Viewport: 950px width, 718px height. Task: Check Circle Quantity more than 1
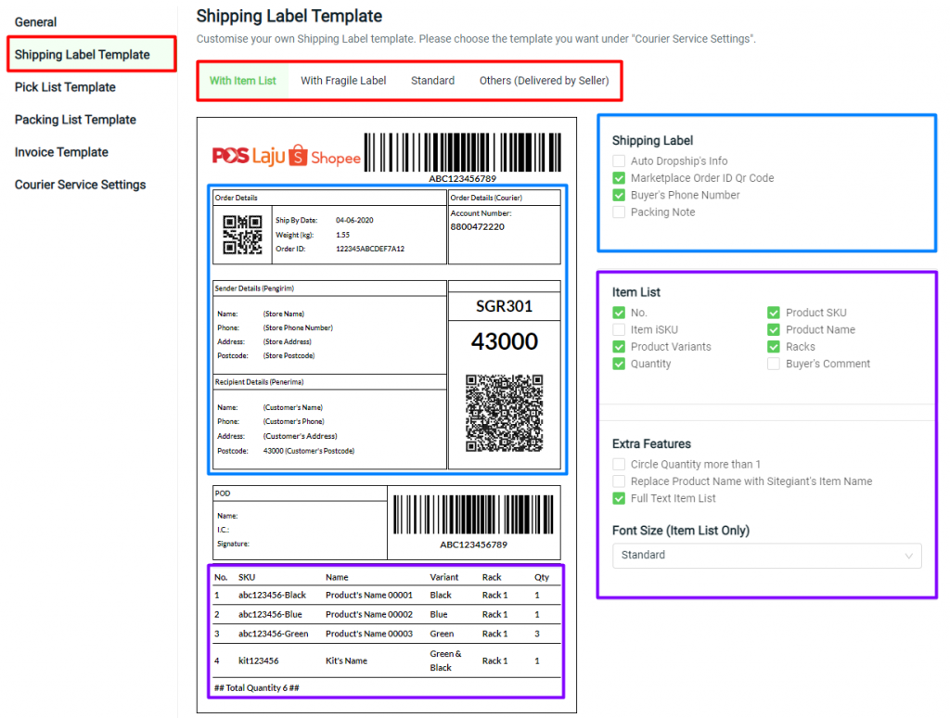[618, 464]
